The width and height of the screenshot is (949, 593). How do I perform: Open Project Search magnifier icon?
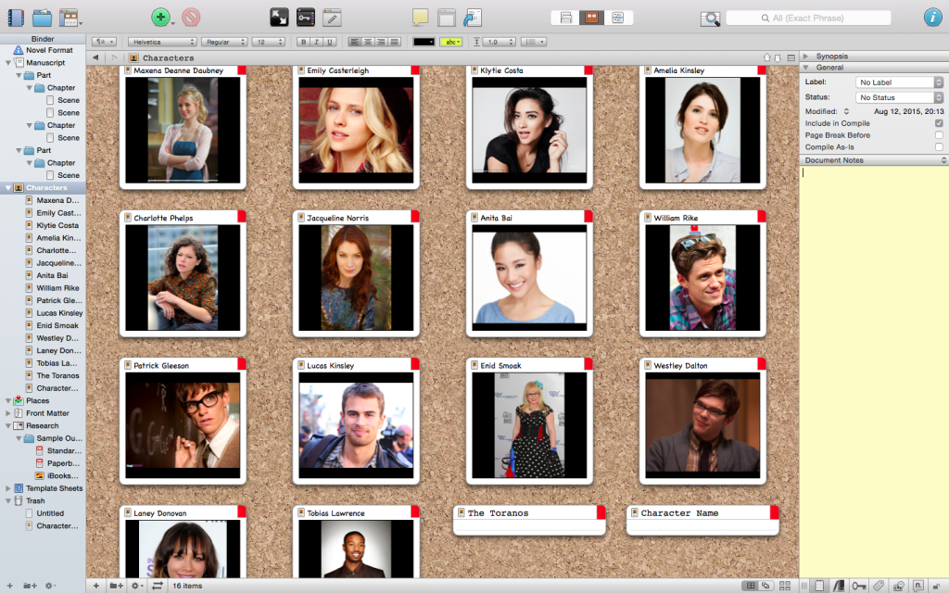[x=710, y=19]
